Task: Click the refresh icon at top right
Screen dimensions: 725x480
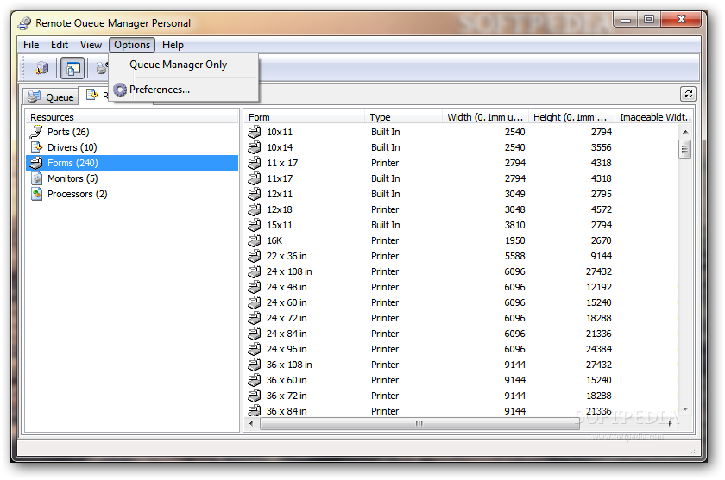Action: point(688,94)
